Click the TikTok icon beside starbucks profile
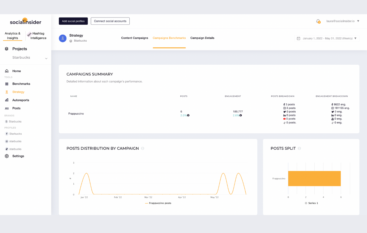The image size is (367, 233). coord(7,149)
